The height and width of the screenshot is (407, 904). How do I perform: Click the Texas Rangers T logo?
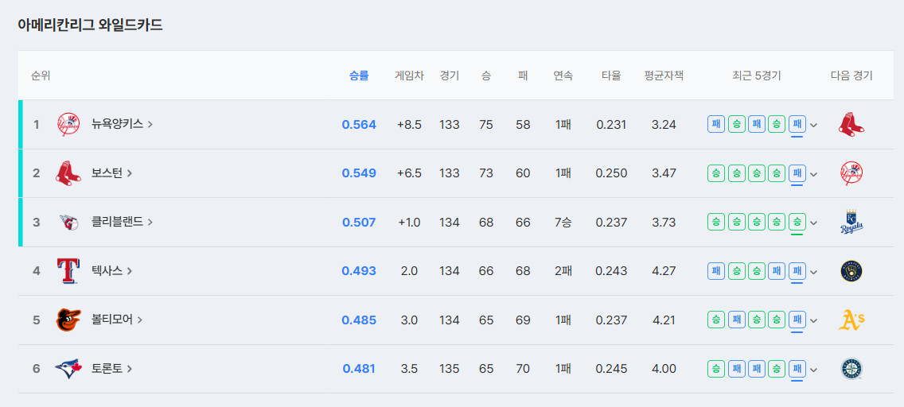(x=68, y=271)
